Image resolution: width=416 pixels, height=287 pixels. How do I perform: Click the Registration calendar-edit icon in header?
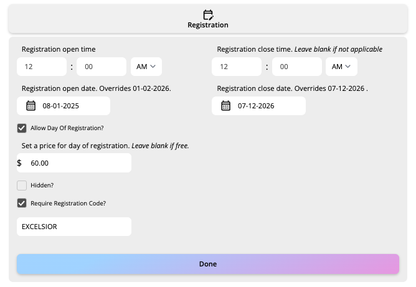tap(208, 14)
